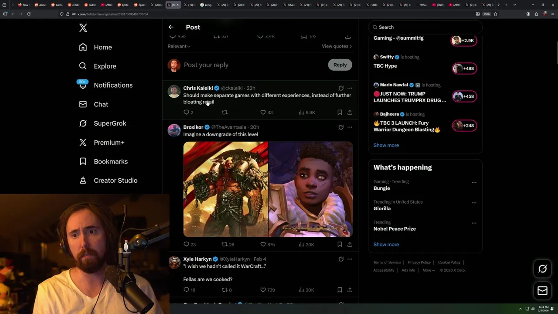The image size is (558, 314).
Task: Open the orc warrior artwork image
Action: pos(225,189)
